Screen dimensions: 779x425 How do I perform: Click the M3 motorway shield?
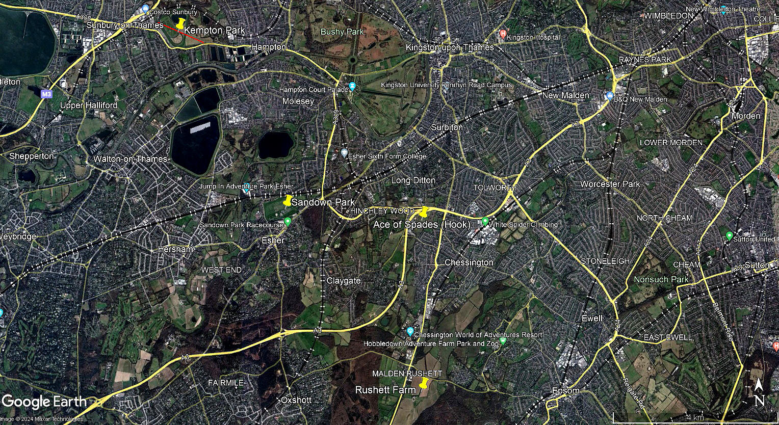pos(46,94)
